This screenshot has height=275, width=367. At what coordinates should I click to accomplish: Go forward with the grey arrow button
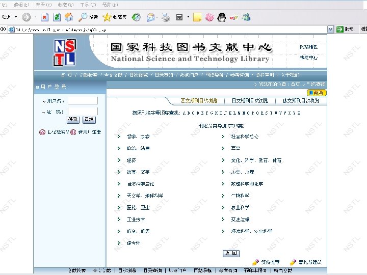[26, 17]
